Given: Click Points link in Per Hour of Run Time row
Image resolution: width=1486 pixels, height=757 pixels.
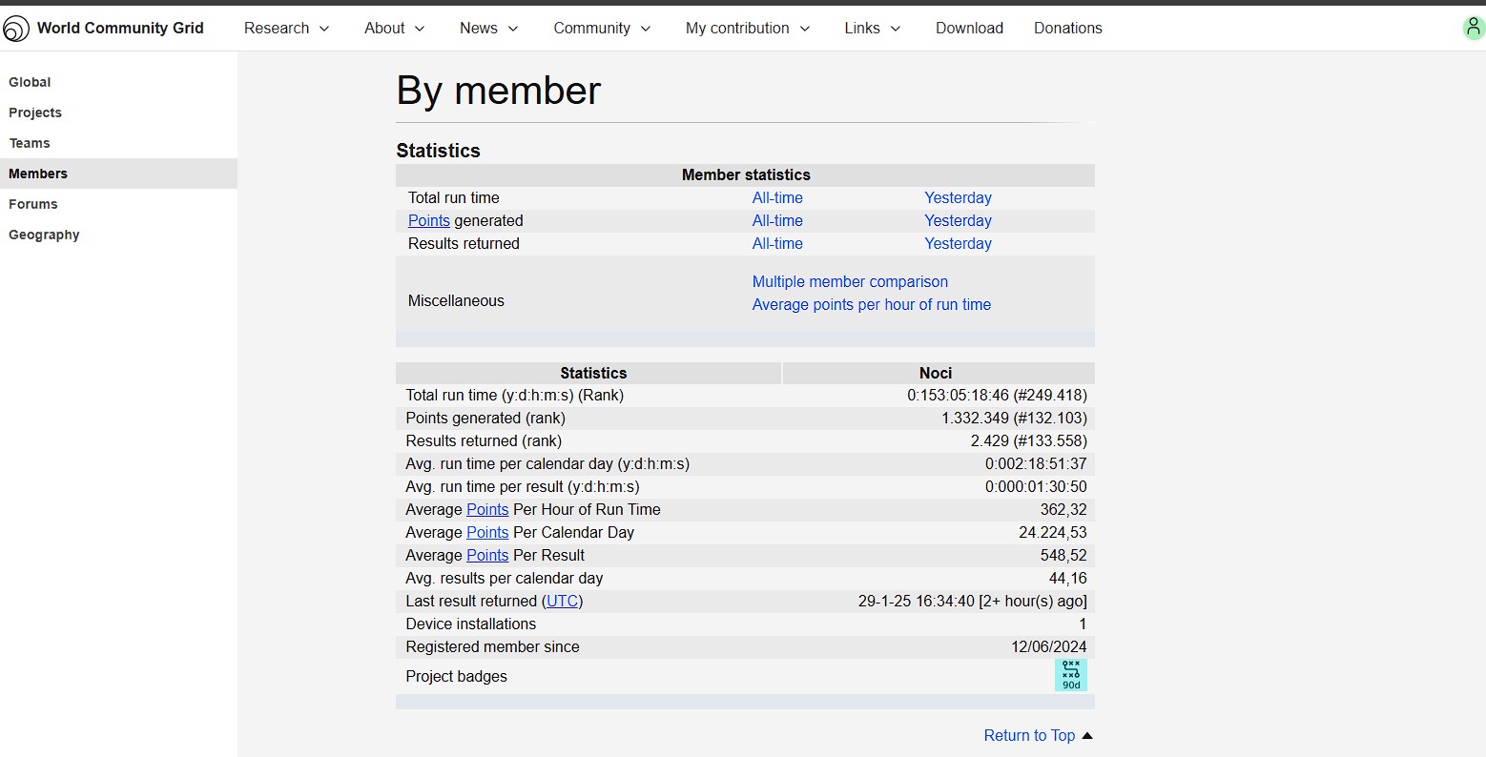Looking at the screenshot, I should click(x=487, y=509).
